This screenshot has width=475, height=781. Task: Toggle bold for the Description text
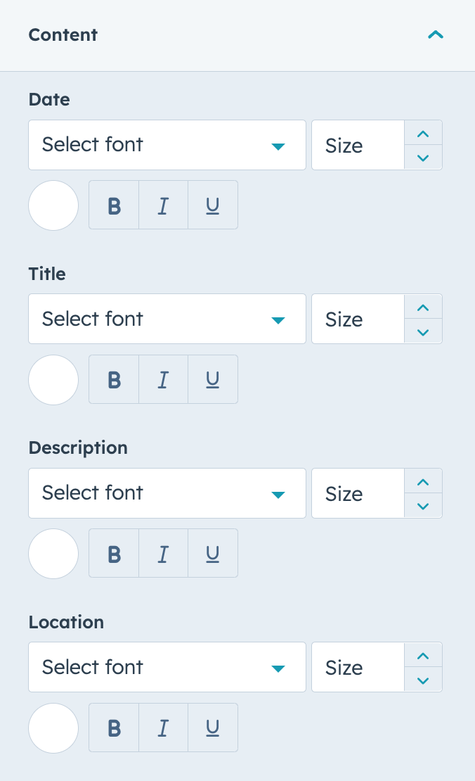[114, 553]
